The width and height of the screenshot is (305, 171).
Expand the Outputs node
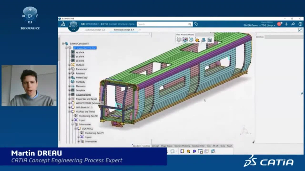click(x=70, y=65)
